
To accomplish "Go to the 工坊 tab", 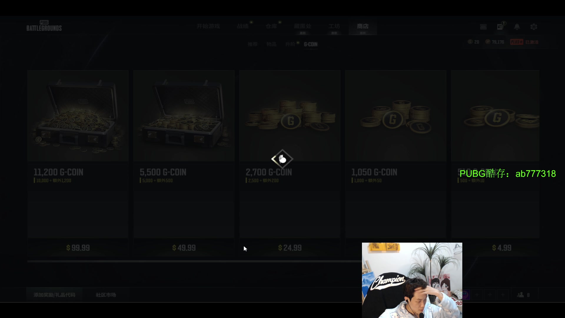I will [x=334, y=26].
